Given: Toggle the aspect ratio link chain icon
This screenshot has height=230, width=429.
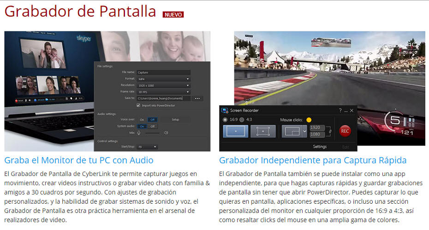Looking at the screenshot, I should [x=330, y=132].
